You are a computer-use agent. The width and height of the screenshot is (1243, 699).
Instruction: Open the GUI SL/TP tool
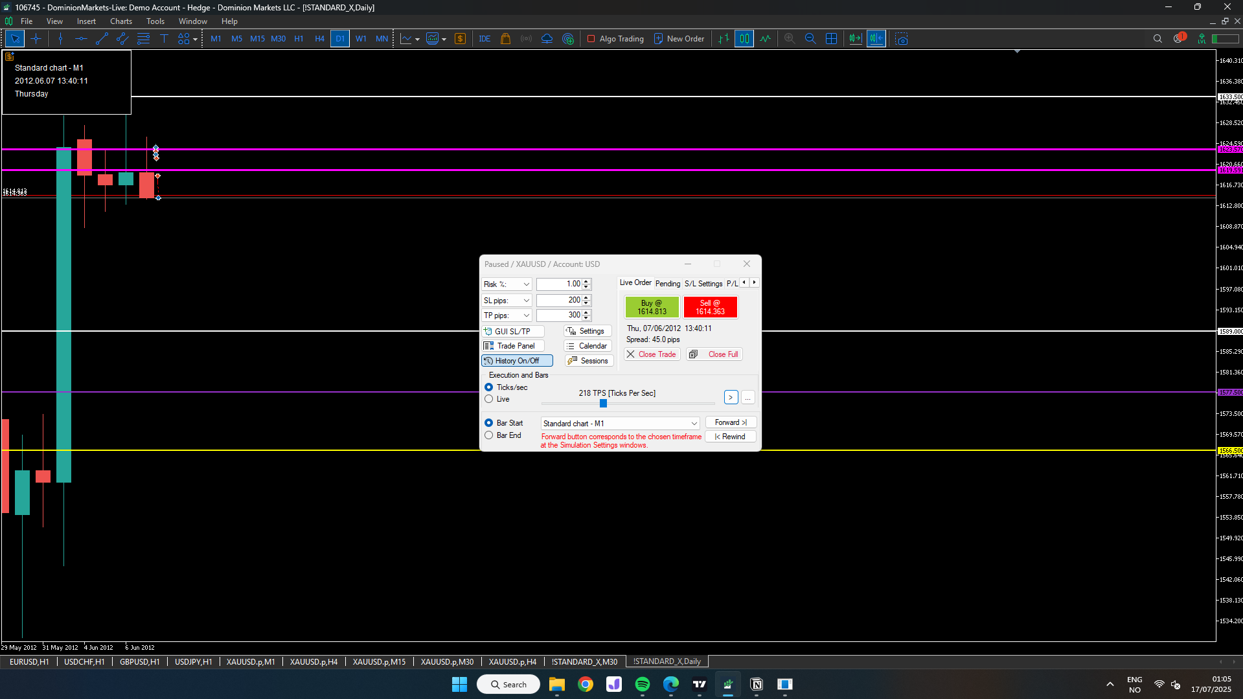[512, 331]
